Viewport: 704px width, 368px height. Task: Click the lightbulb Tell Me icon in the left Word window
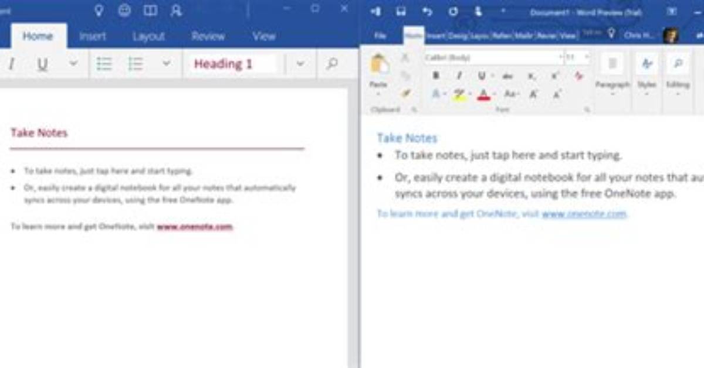point(99,10)
